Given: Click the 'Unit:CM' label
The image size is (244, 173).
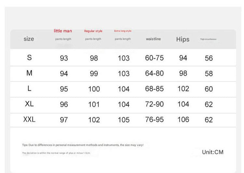Looking at the screenshot, I should 213,152.
